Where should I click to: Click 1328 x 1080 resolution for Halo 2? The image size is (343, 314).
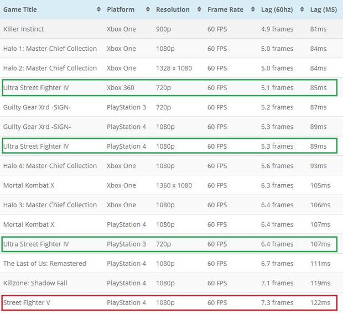point(174,68)
